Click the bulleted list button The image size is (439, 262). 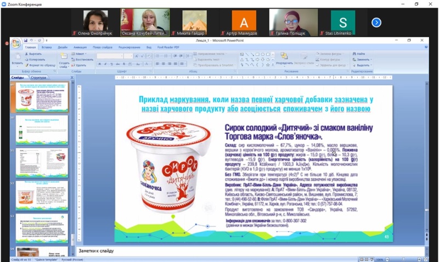click(x=157, y=56)
